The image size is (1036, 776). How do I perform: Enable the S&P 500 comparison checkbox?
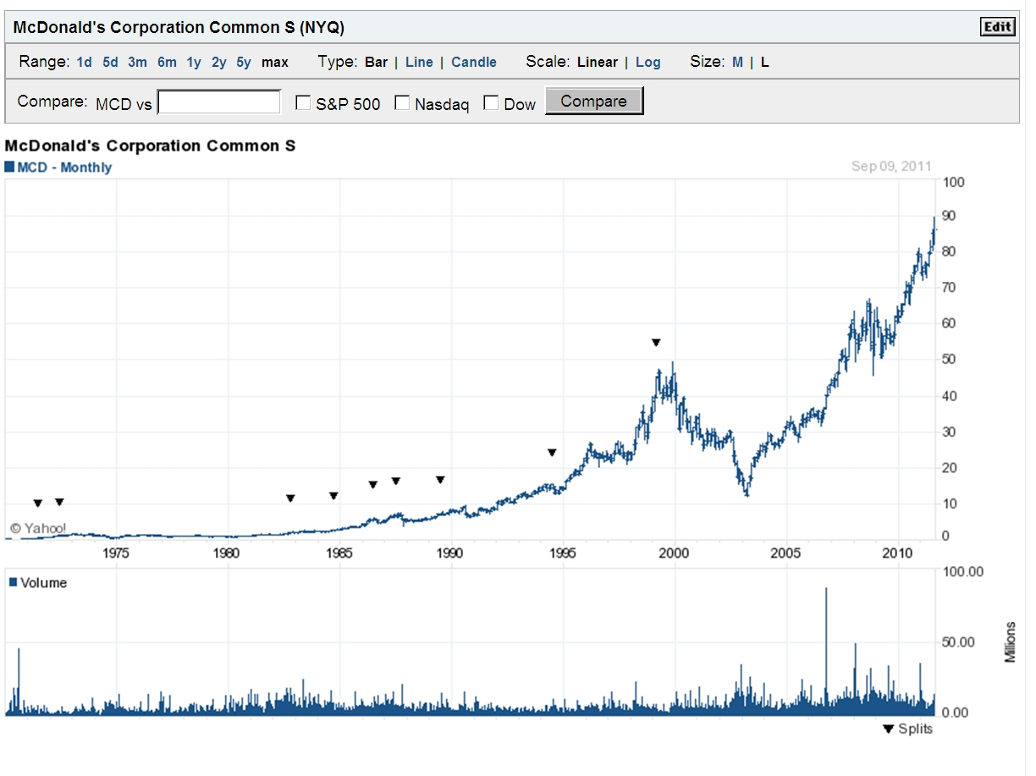click(302, 103)
